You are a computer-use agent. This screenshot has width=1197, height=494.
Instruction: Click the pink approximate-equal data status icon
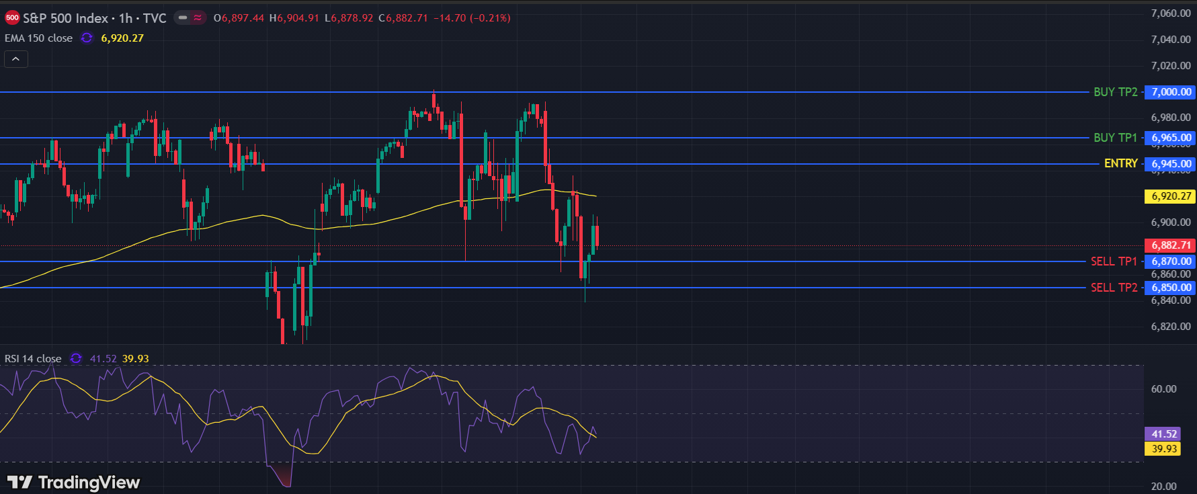(x=198, y=18)
